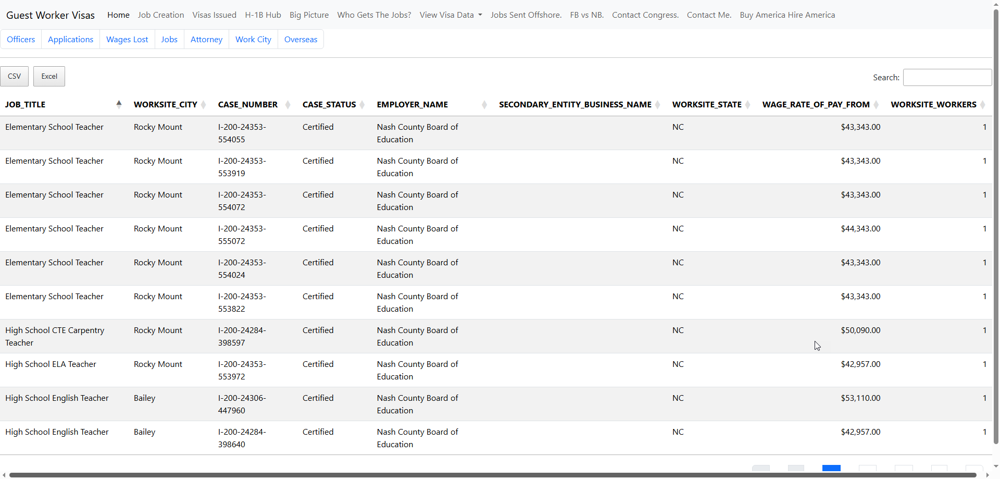
Task: Open the H-1B Hub menu link
Action: (263, 15)
